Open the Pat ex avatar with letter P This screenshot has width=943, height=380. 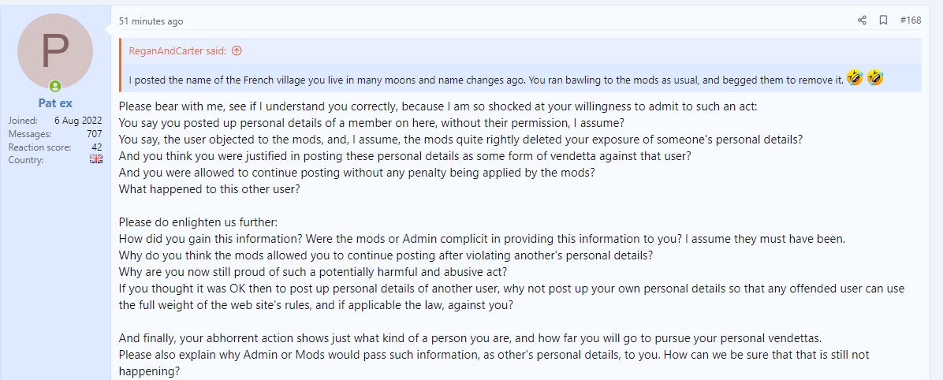click(x=55, y=50)
